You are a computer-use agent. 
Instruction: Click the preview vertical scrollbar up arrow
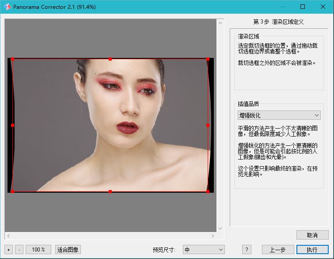(x=220, y=22)
